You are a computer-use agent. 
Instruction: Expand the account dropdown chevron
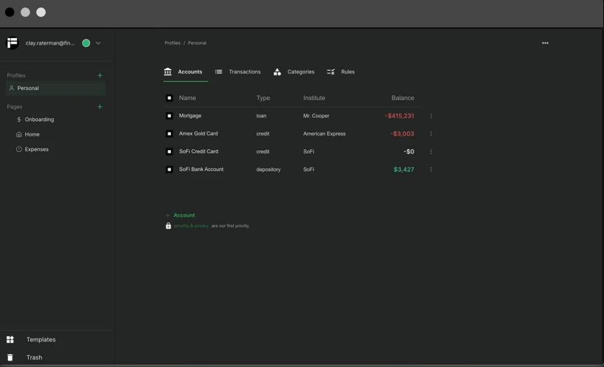pyautogui.click(x=98, y=43)
